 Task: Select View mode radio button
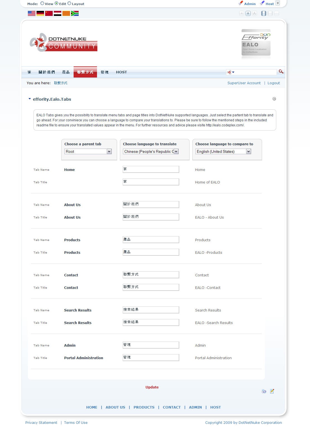coord(42,3)
